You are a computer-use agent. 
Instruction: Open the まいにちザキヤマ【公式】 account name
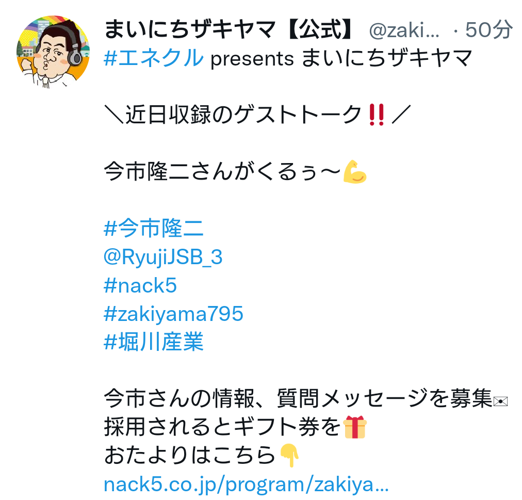230,29
